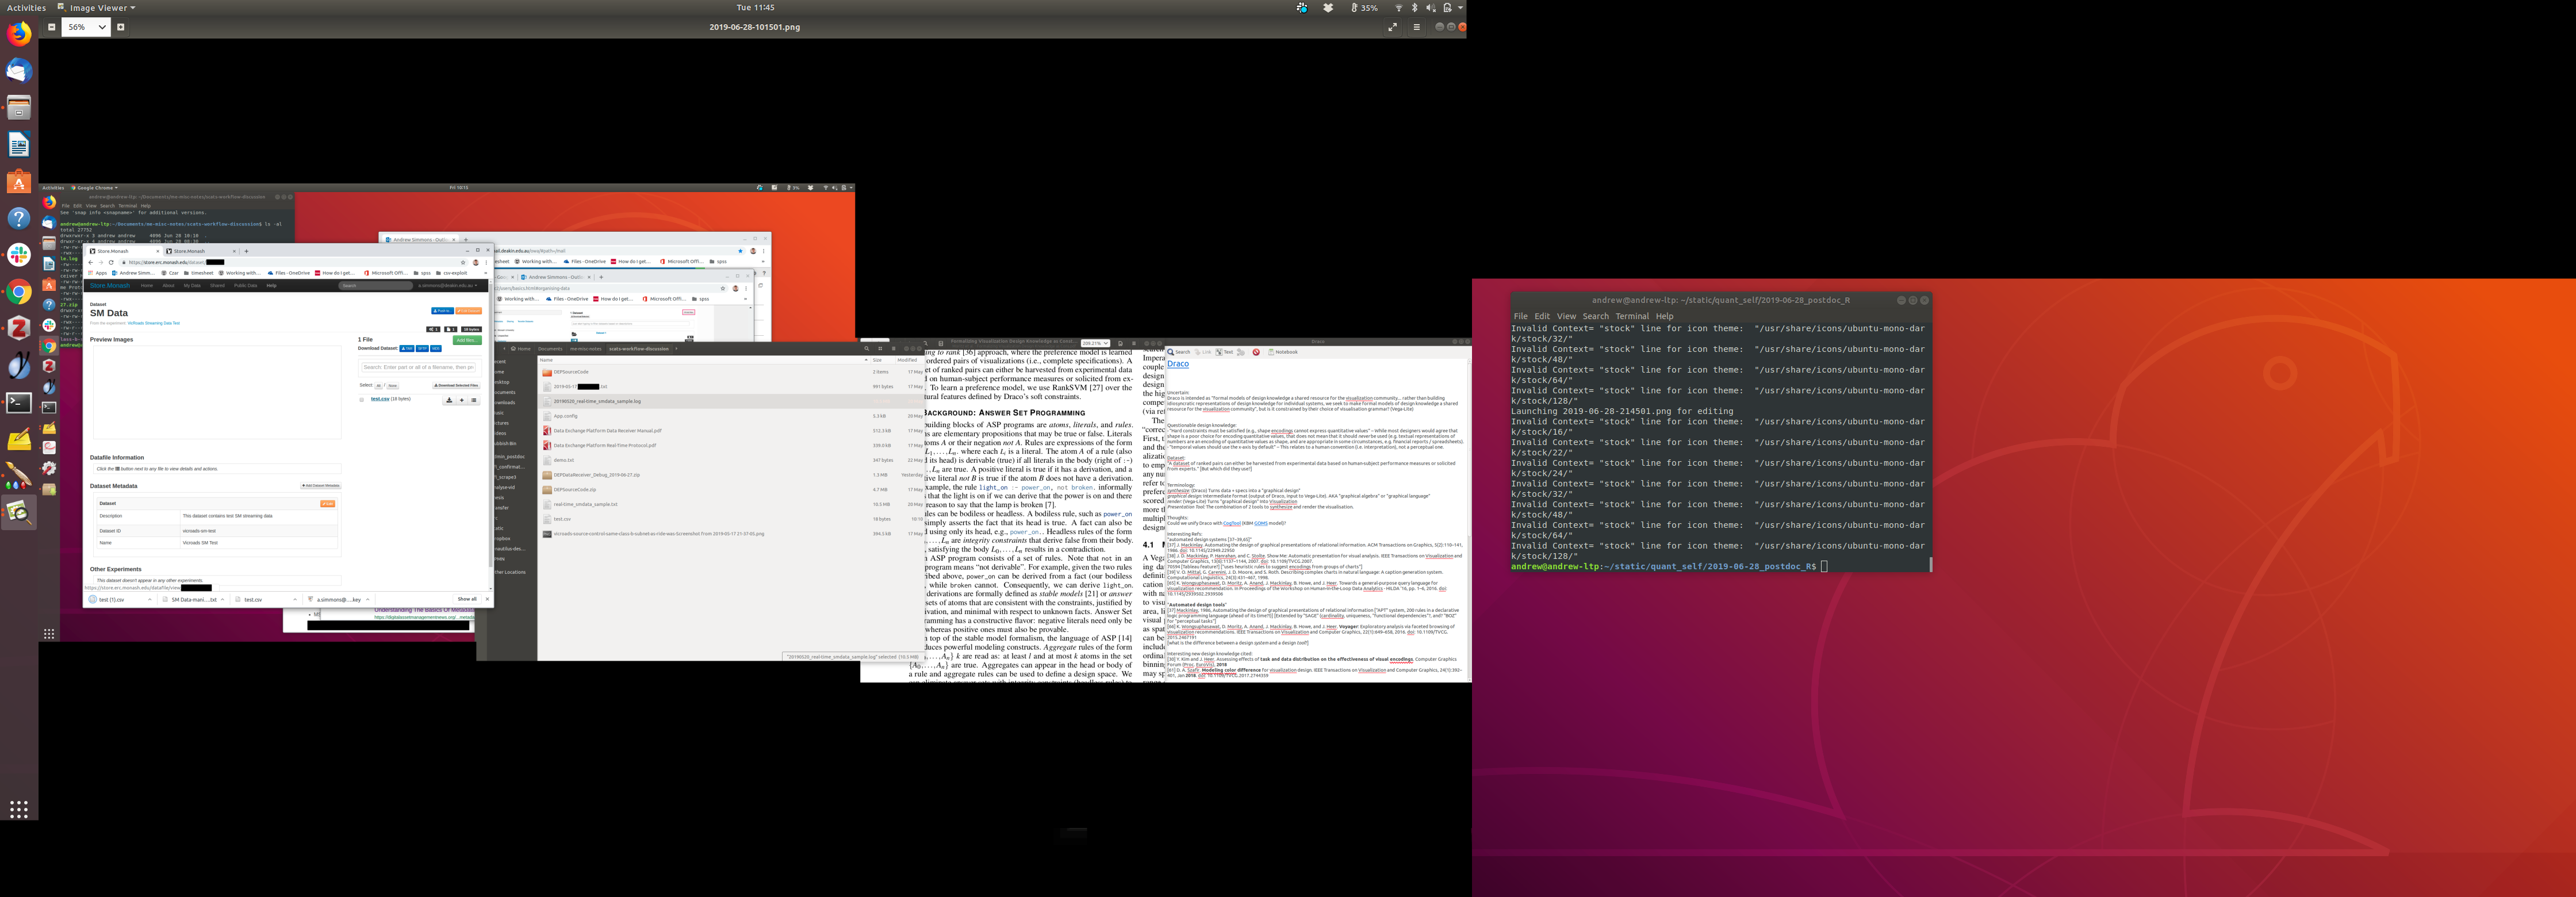Switch to Terminal via dock icon
This screenshot has height=897, width=2576.
pos(19,402)
